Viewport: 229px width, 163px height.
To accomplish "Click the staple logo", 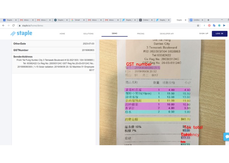I will (x=21, y=33).
